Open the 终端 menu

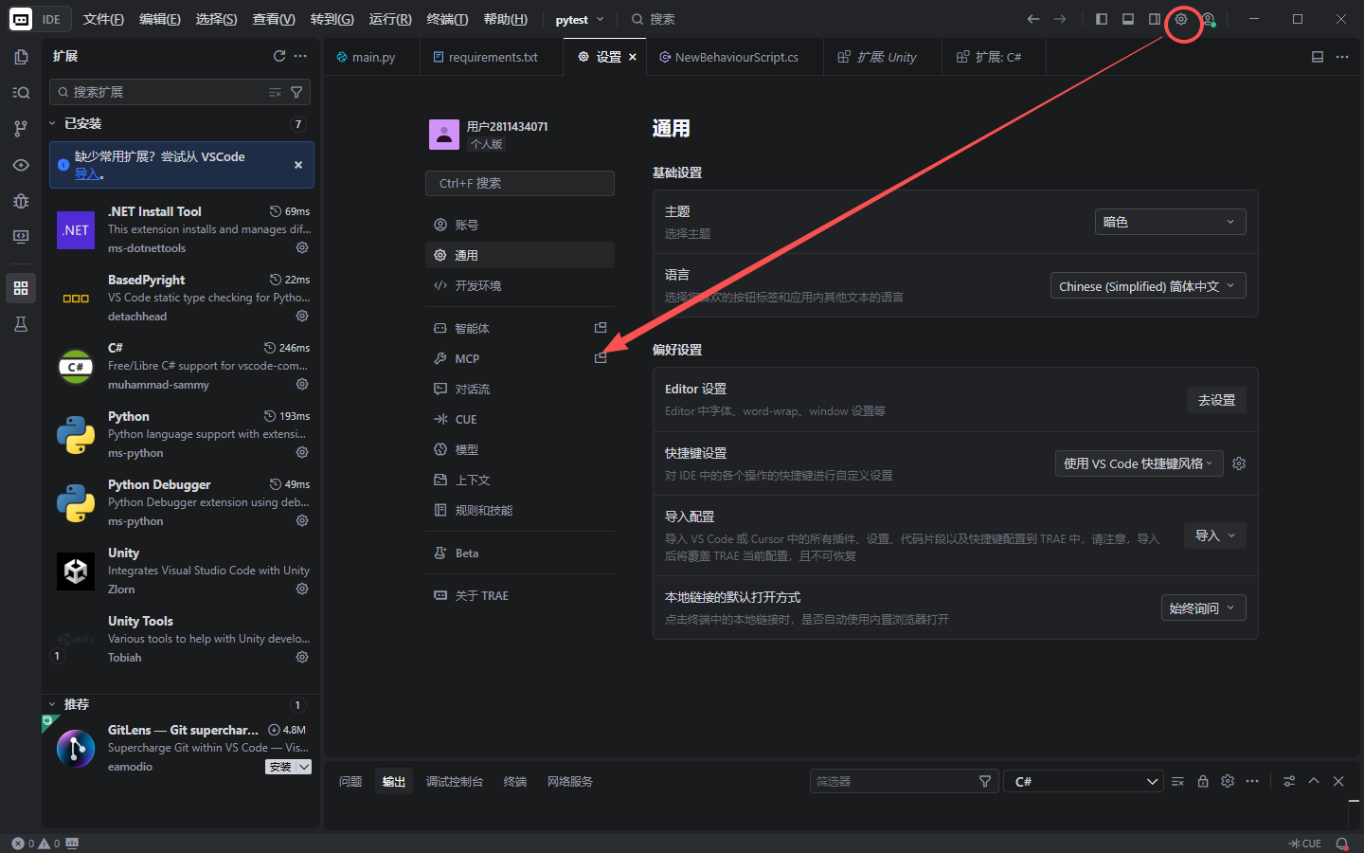point(448,18)
